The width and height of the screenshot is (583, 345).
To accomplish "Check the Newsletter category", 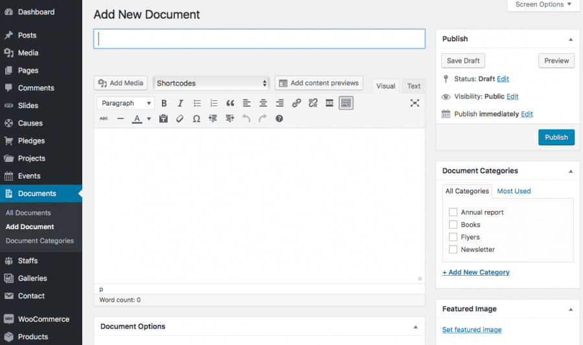I will (453, 249).
